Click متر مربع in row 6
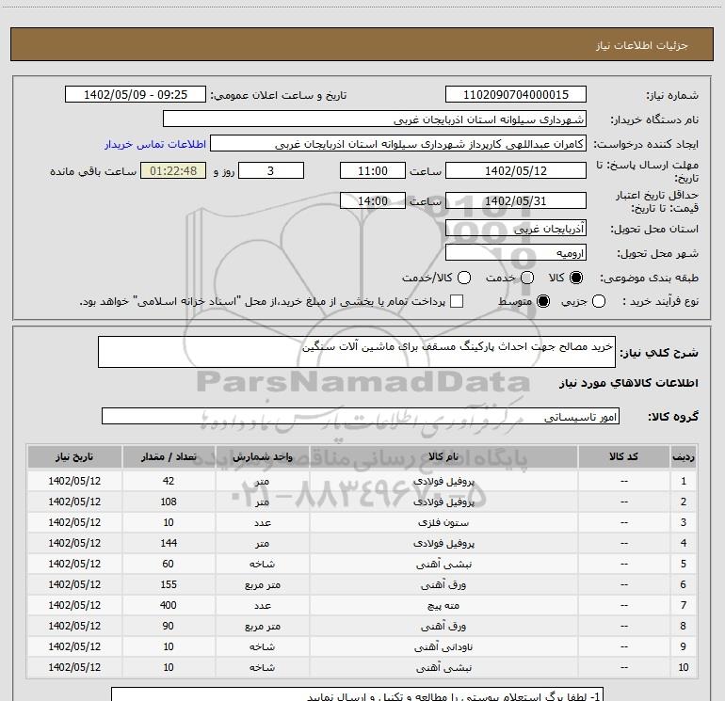 coord(262,584)
